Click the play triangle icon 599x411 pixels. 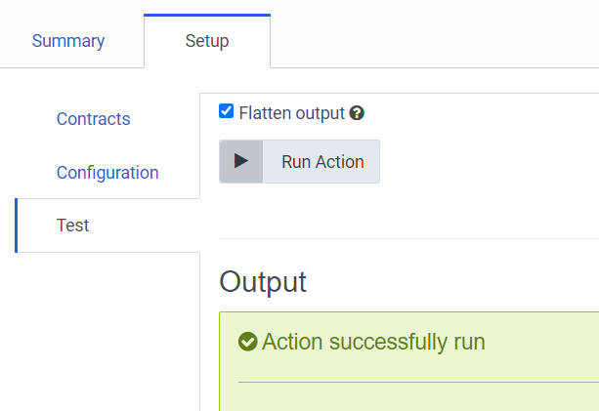coord(241,162)
